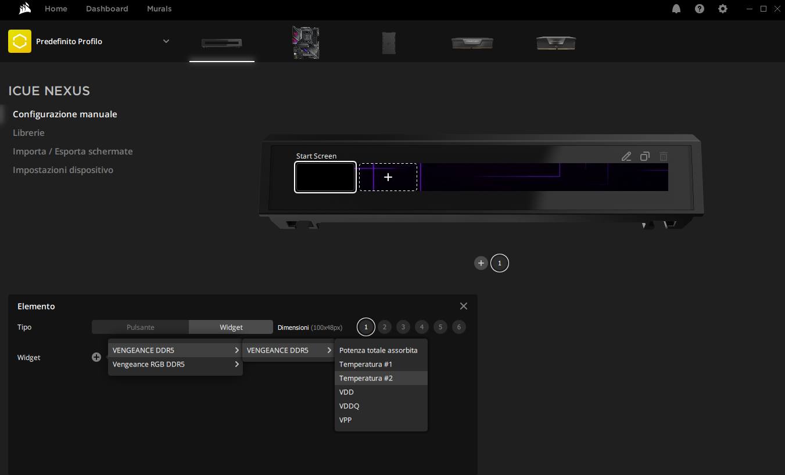Switch type to Pulsante
This screenshot has width=785, height=475.
pyautogui.click(x=141, y=327)
